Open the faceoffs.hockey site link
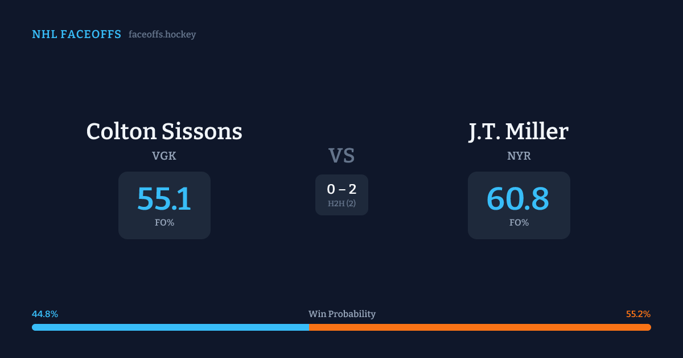 pyautogui.click(x=162, y=35)
